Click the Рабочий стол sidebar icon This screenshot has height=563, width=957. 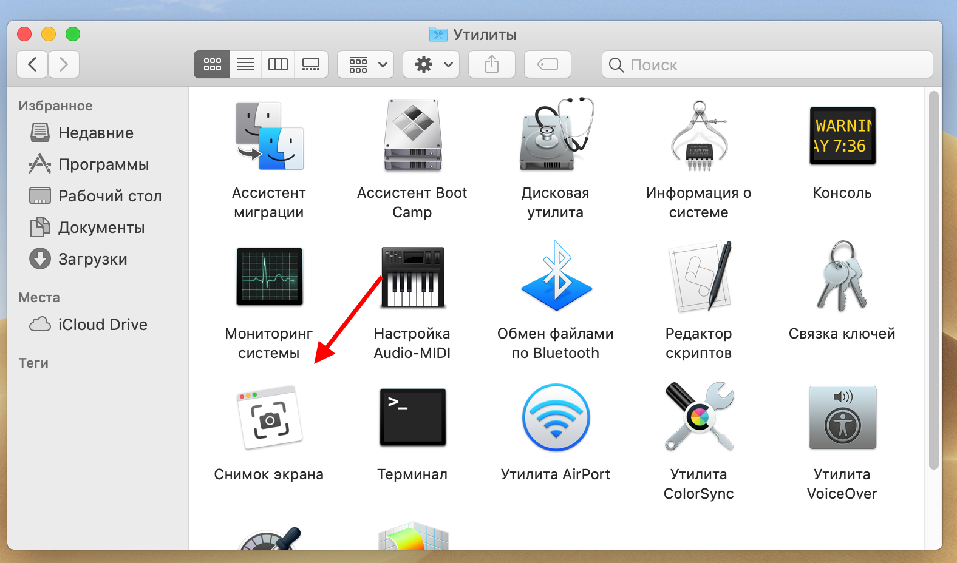point(40,195)
